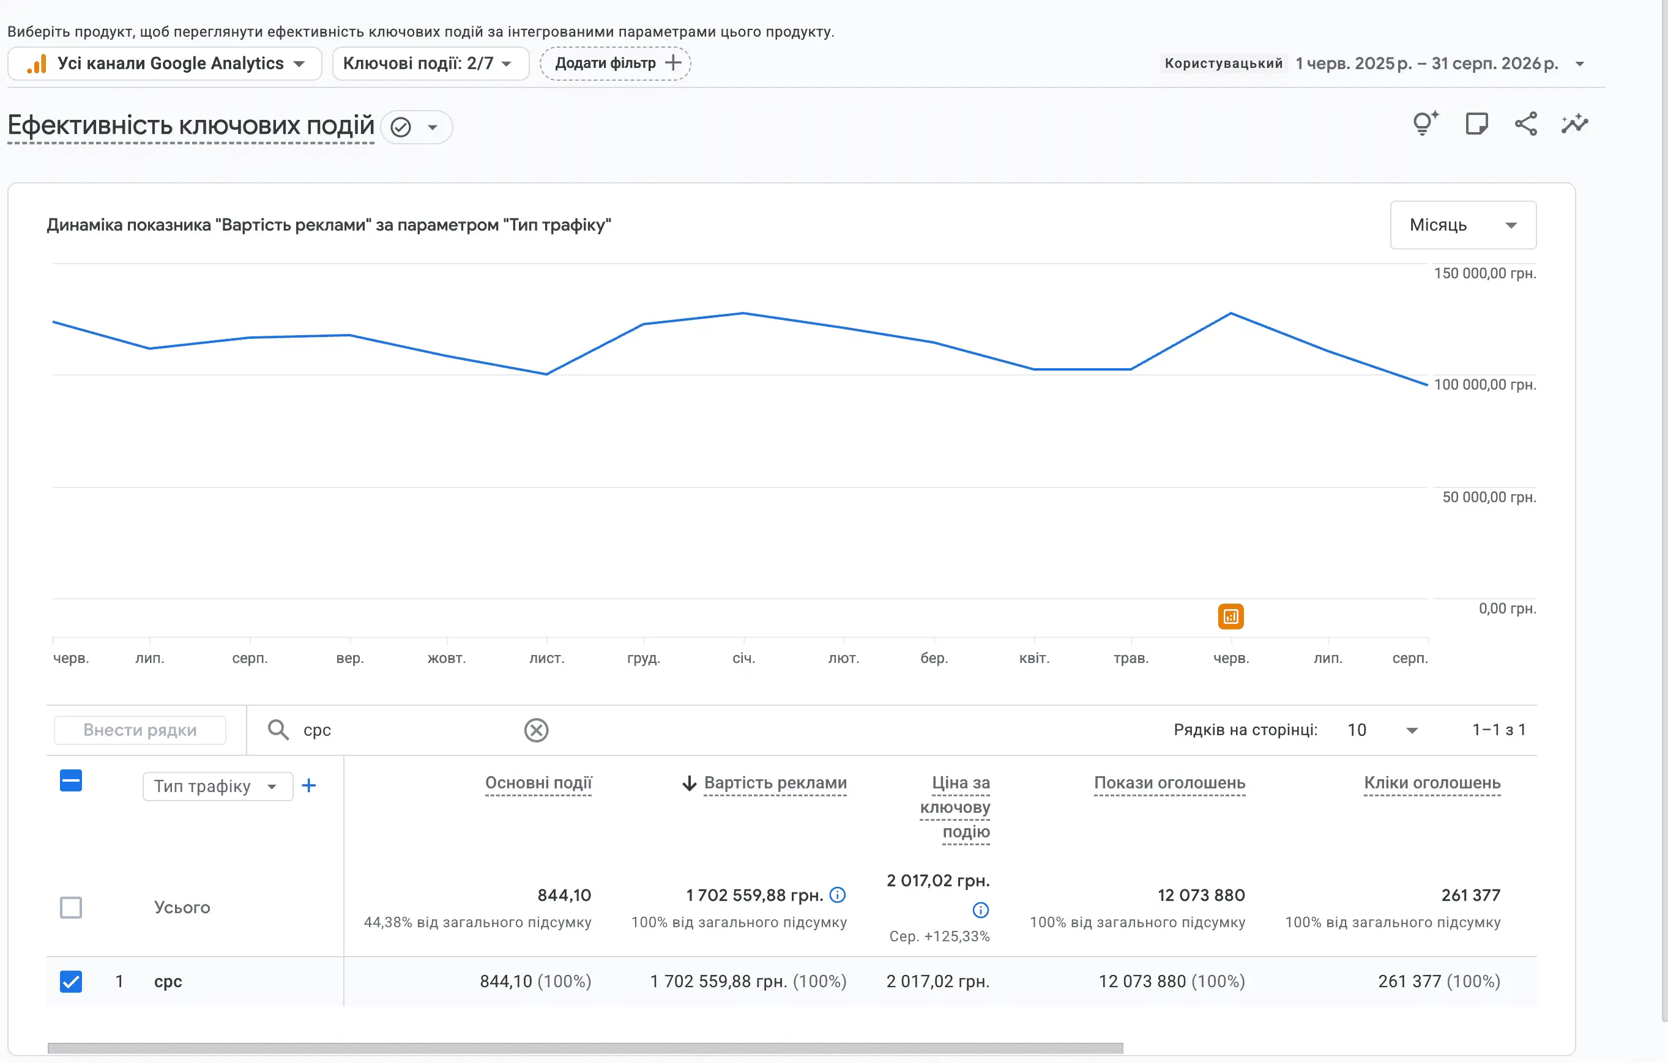Click the Внести рядки button
Image resolution: width=1668 pixels, height=1063 pixels.
140,730
